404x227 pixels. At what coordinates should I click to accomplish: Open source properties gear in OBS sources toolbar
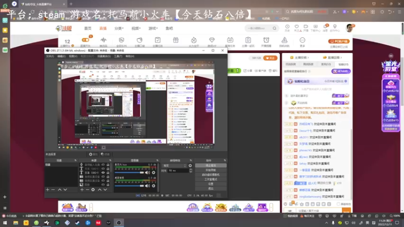[x=93, y=190]
